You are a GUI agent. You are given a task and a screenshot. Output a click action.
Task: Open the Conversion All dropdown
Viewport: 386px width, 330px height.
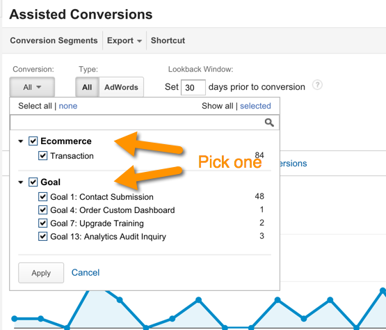pyautogui.click(x=32, y=87)
